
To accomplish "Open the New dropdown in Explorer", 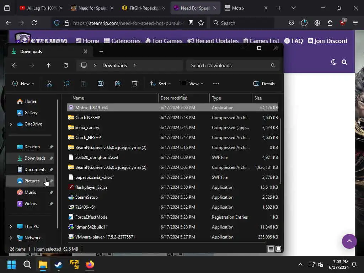I will (23, 84).
